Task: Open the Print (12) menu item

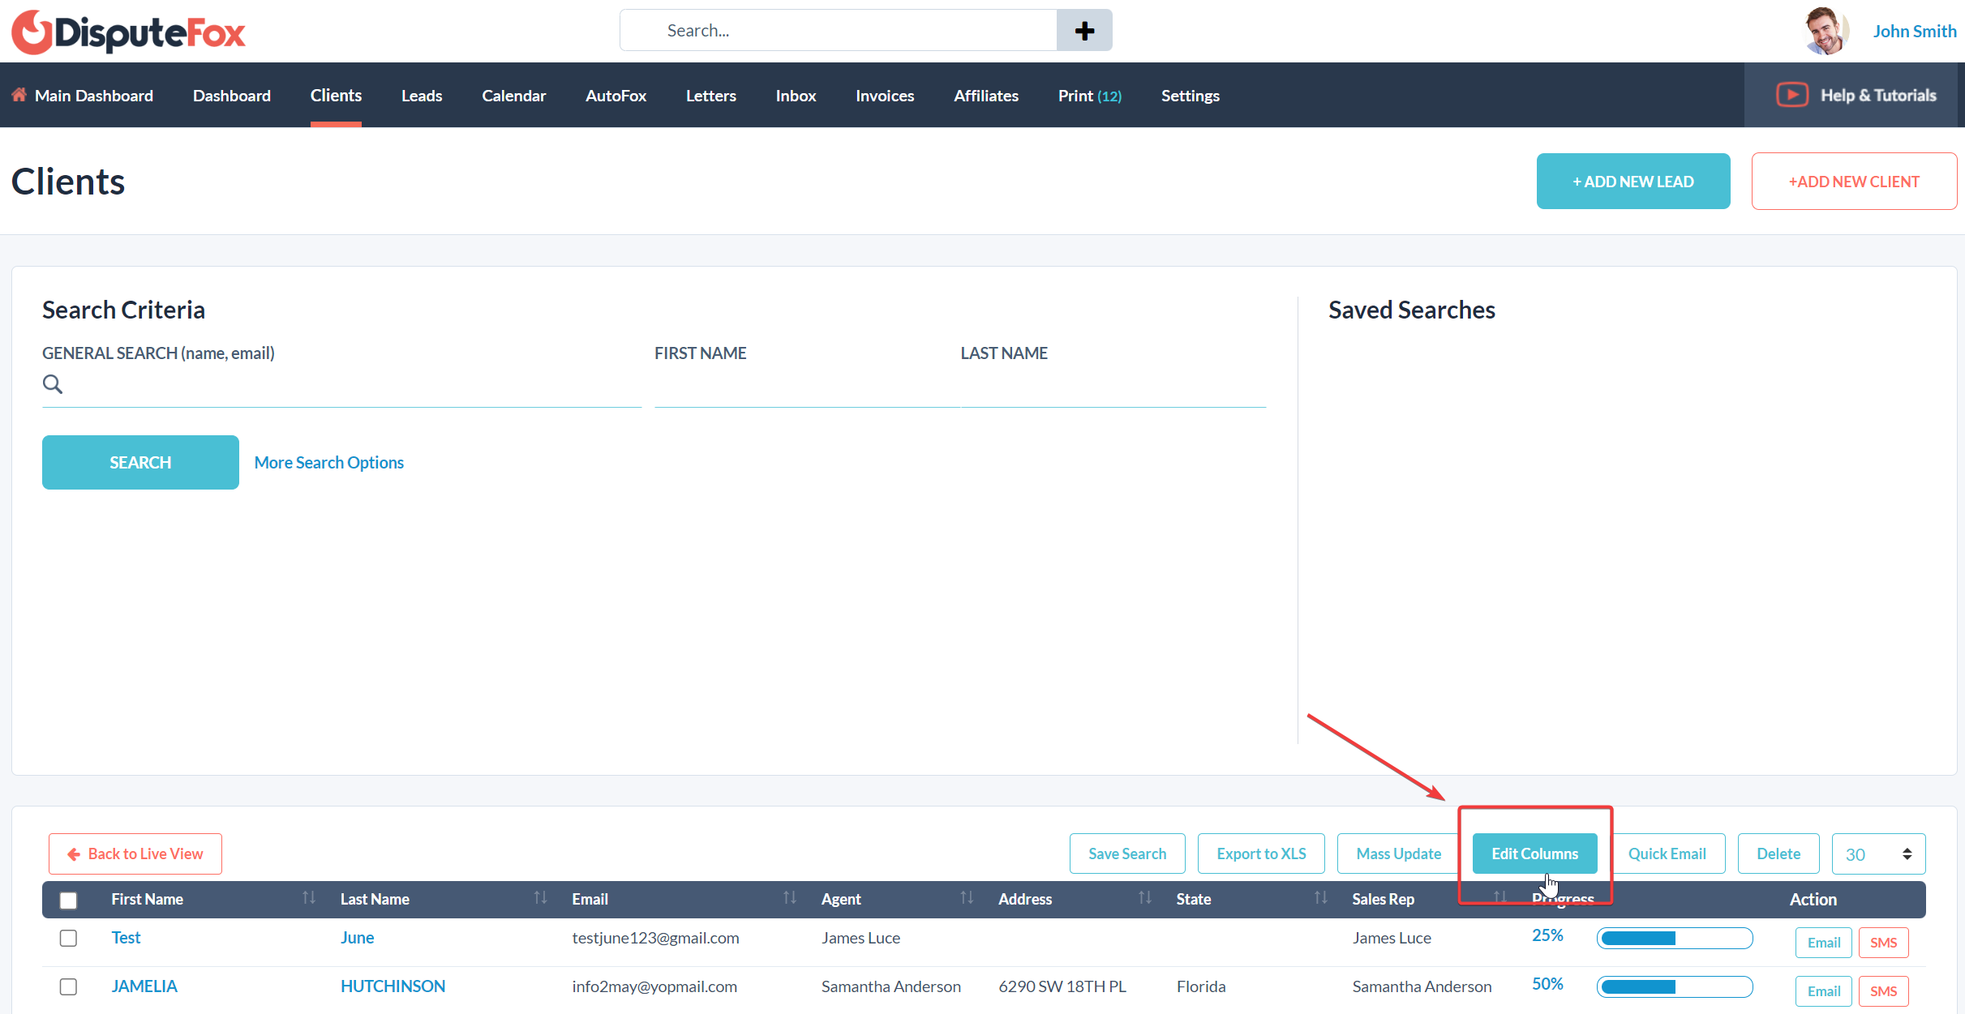Action: [1090, 96]
